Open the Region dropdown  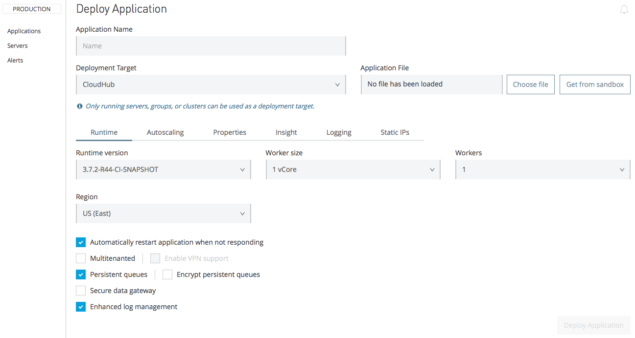(x=163, y=213)
